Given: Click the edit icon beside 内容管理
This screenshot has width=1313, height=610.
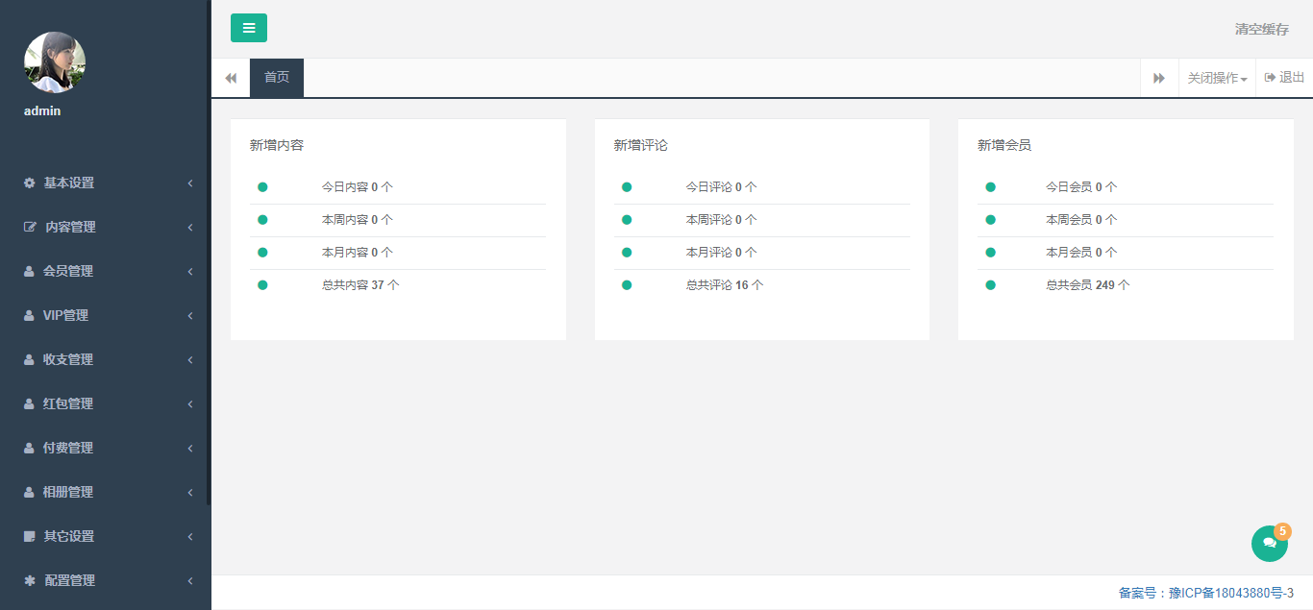Looking at the screenshot, I should (x=30, y=227).
